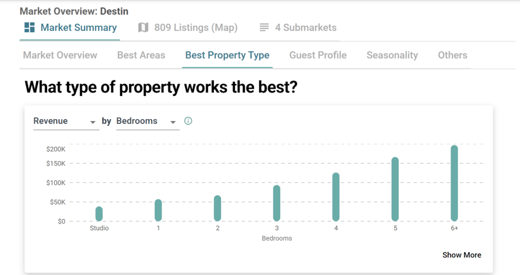Click the Studio revenue bar
The width and height of the screenshot is (520, 275).
(99, 213)
